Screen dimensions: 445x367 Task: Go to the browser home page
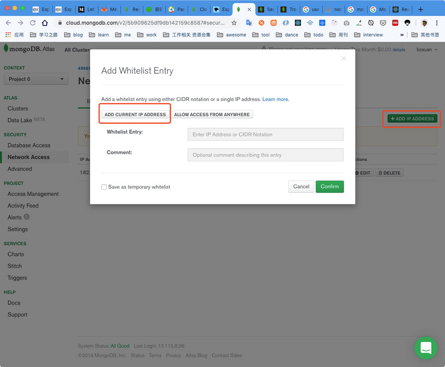(45, 23)
